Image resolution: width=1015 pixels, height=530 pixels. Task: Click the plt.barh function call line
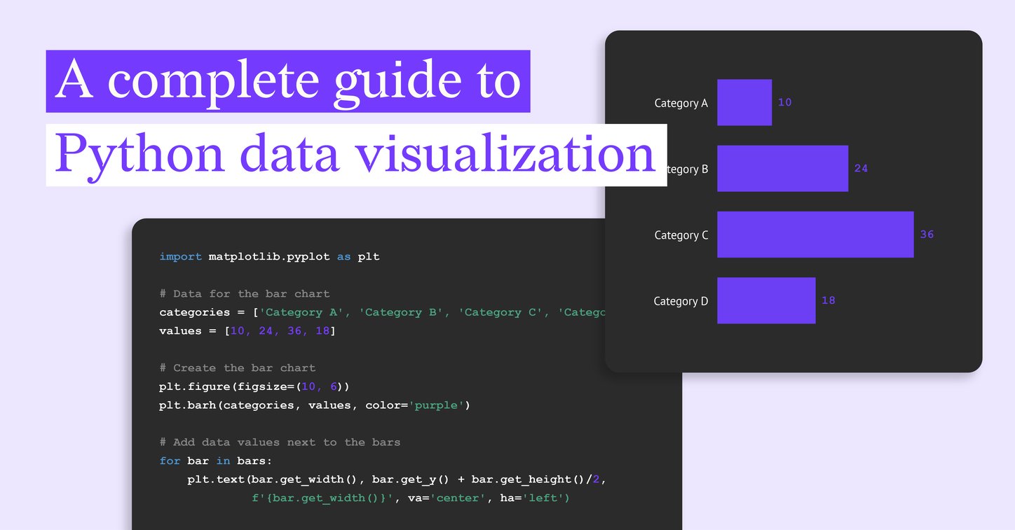[315, 405]
